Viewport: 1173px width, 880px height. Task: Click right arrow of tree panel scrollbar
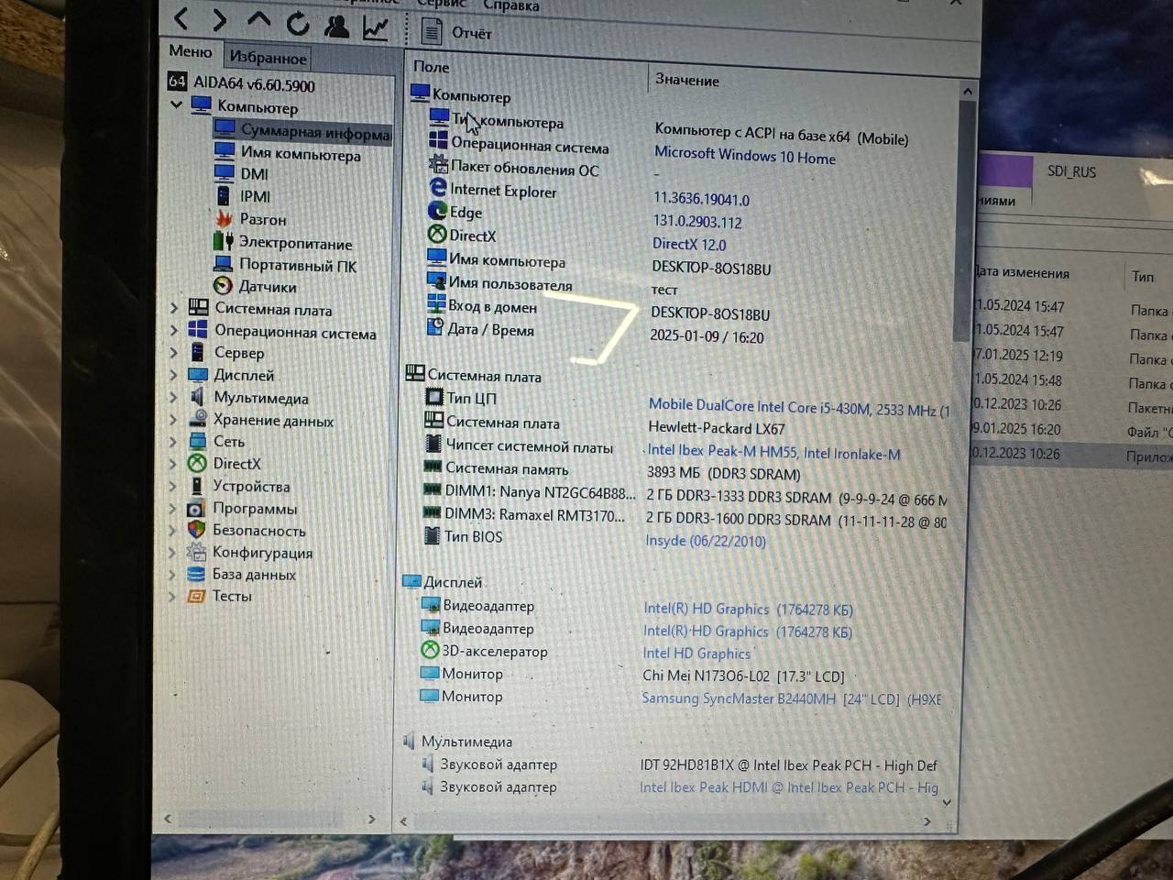[371, 819]
